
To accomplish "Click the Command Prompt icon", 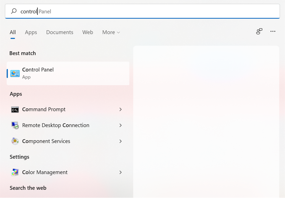I will pos(15,109).
